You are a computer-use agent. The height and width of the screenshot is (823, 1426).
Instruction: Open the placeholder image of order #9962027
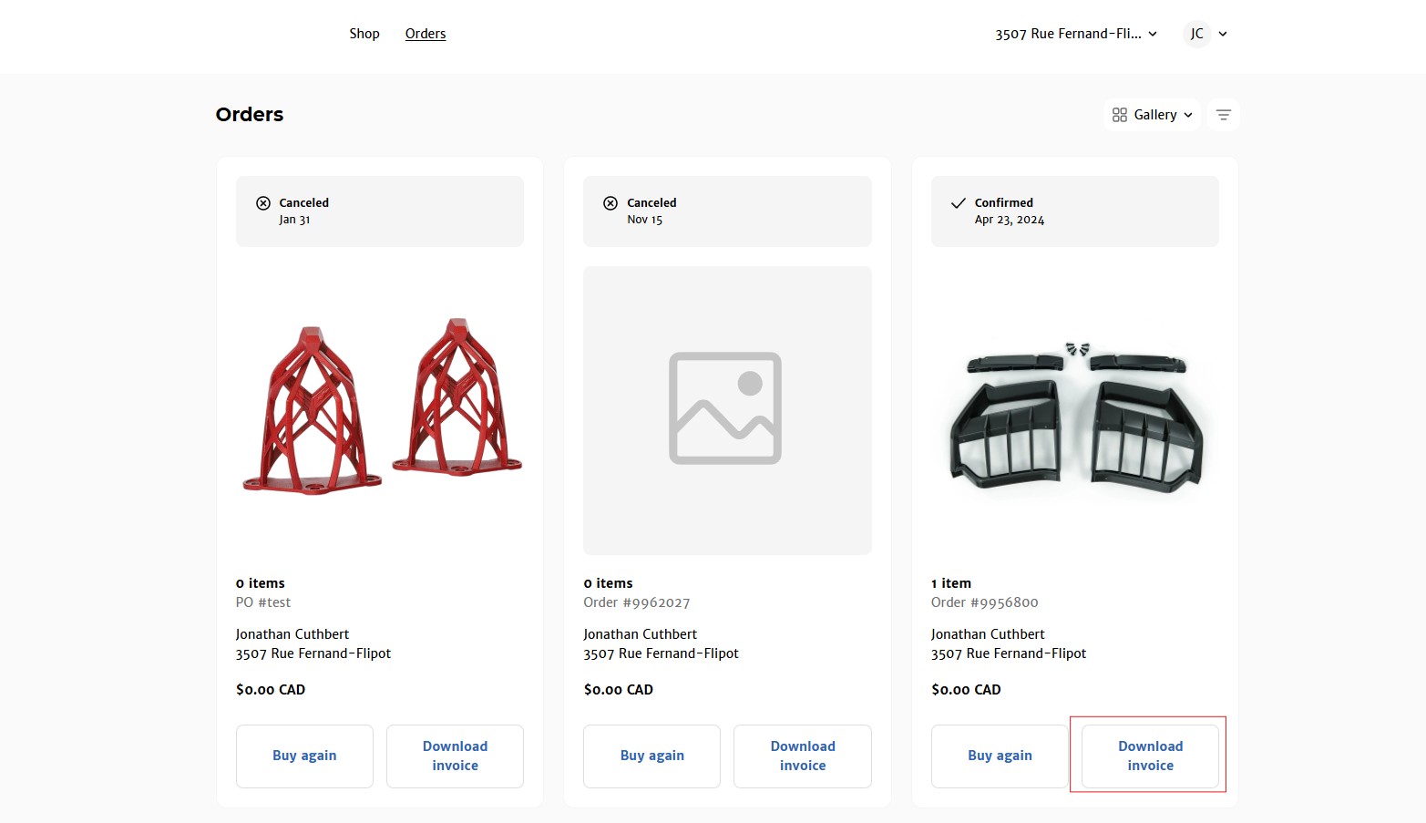click(727, 410)
